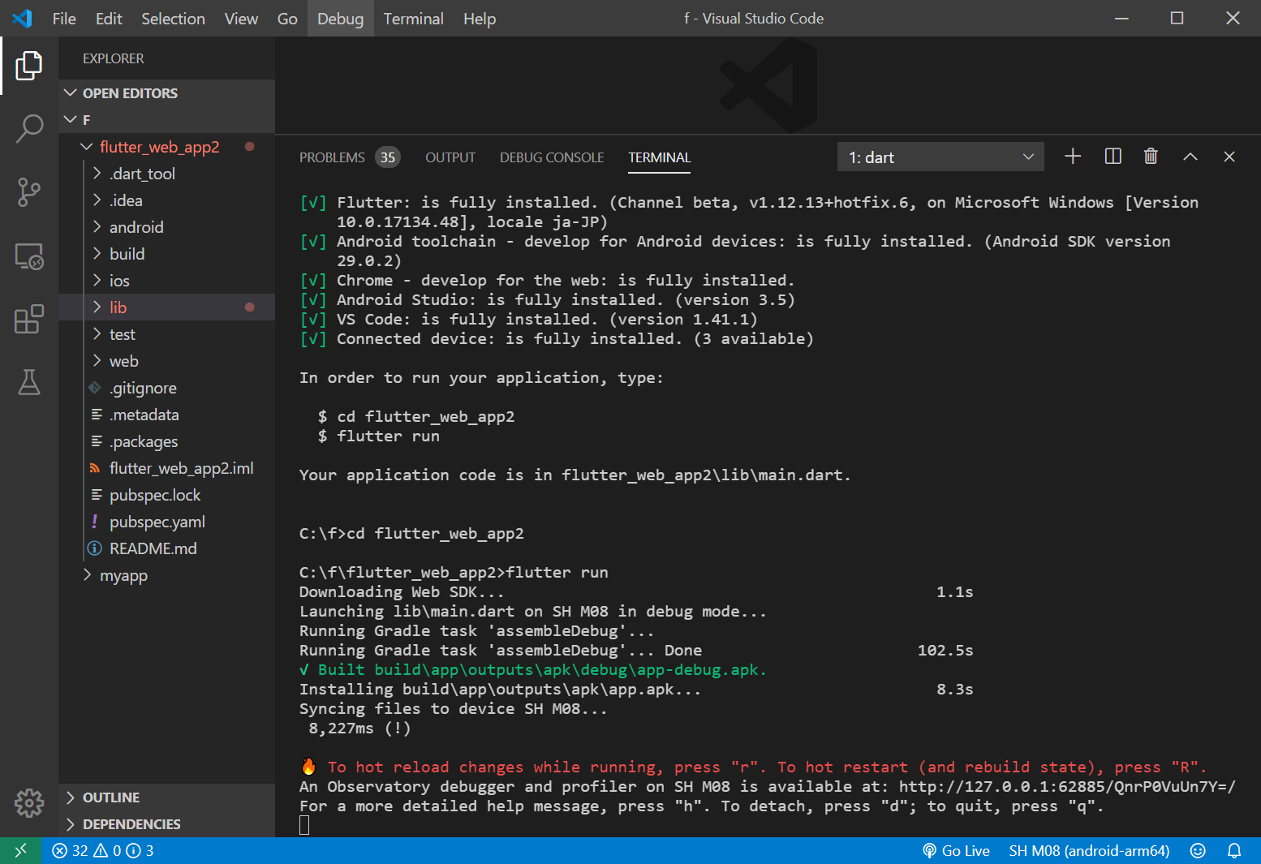Viewport: 1261px width, 864px height.
Task: Open the Test beaker view
Action: pyautogui.click(x=29, y=382)
